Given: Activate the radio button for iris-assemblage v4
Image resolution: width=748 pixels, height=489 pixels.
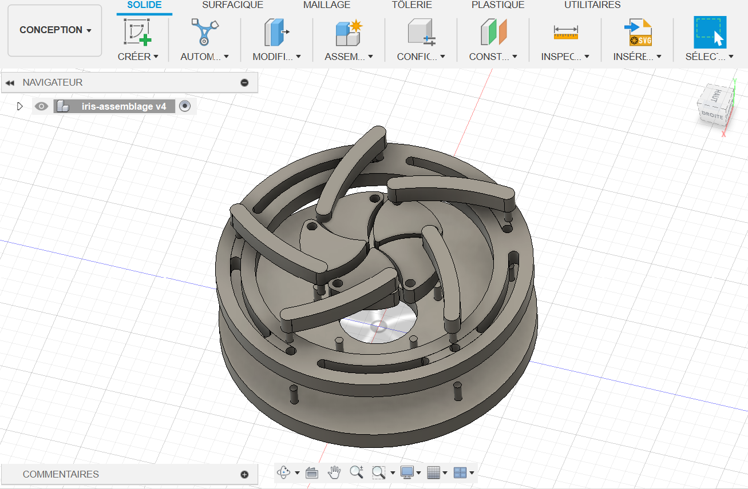Looking at the screenshot, I should click(184, 106).
